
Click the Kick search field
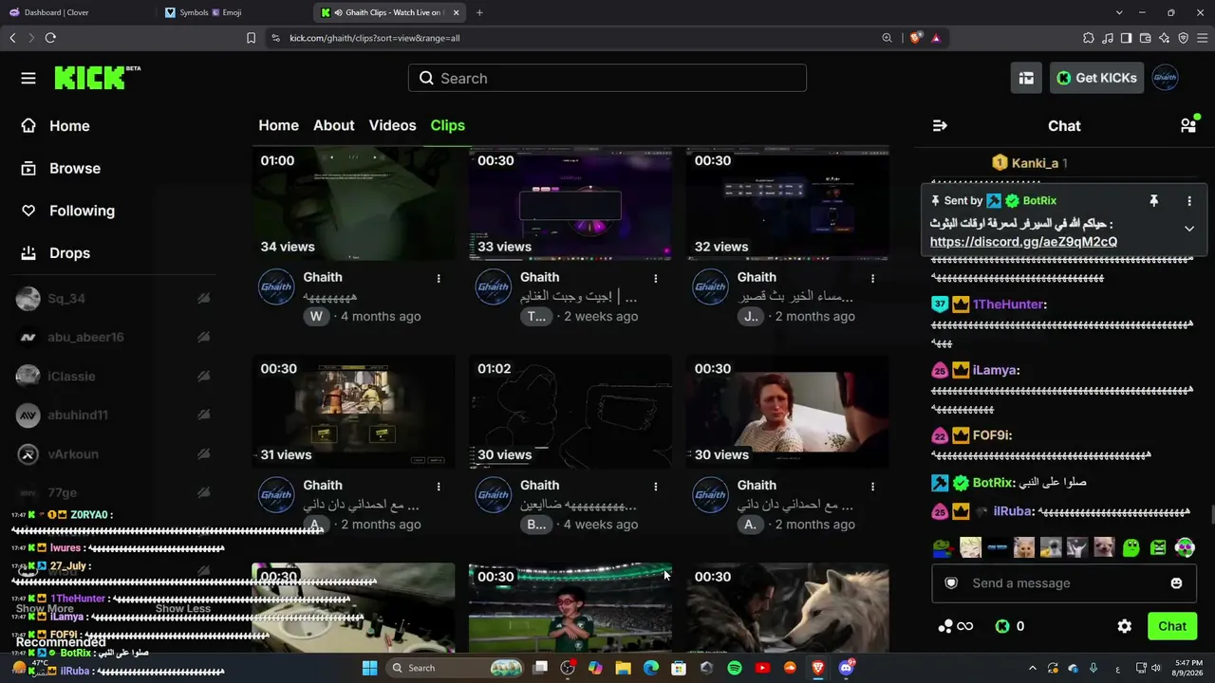[607, 78]
